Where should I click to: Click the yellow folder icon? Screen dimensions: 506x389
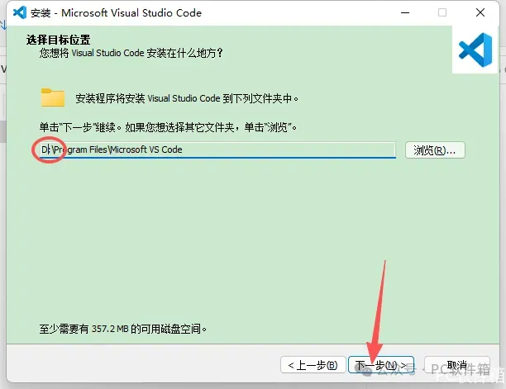coord(53,97)
